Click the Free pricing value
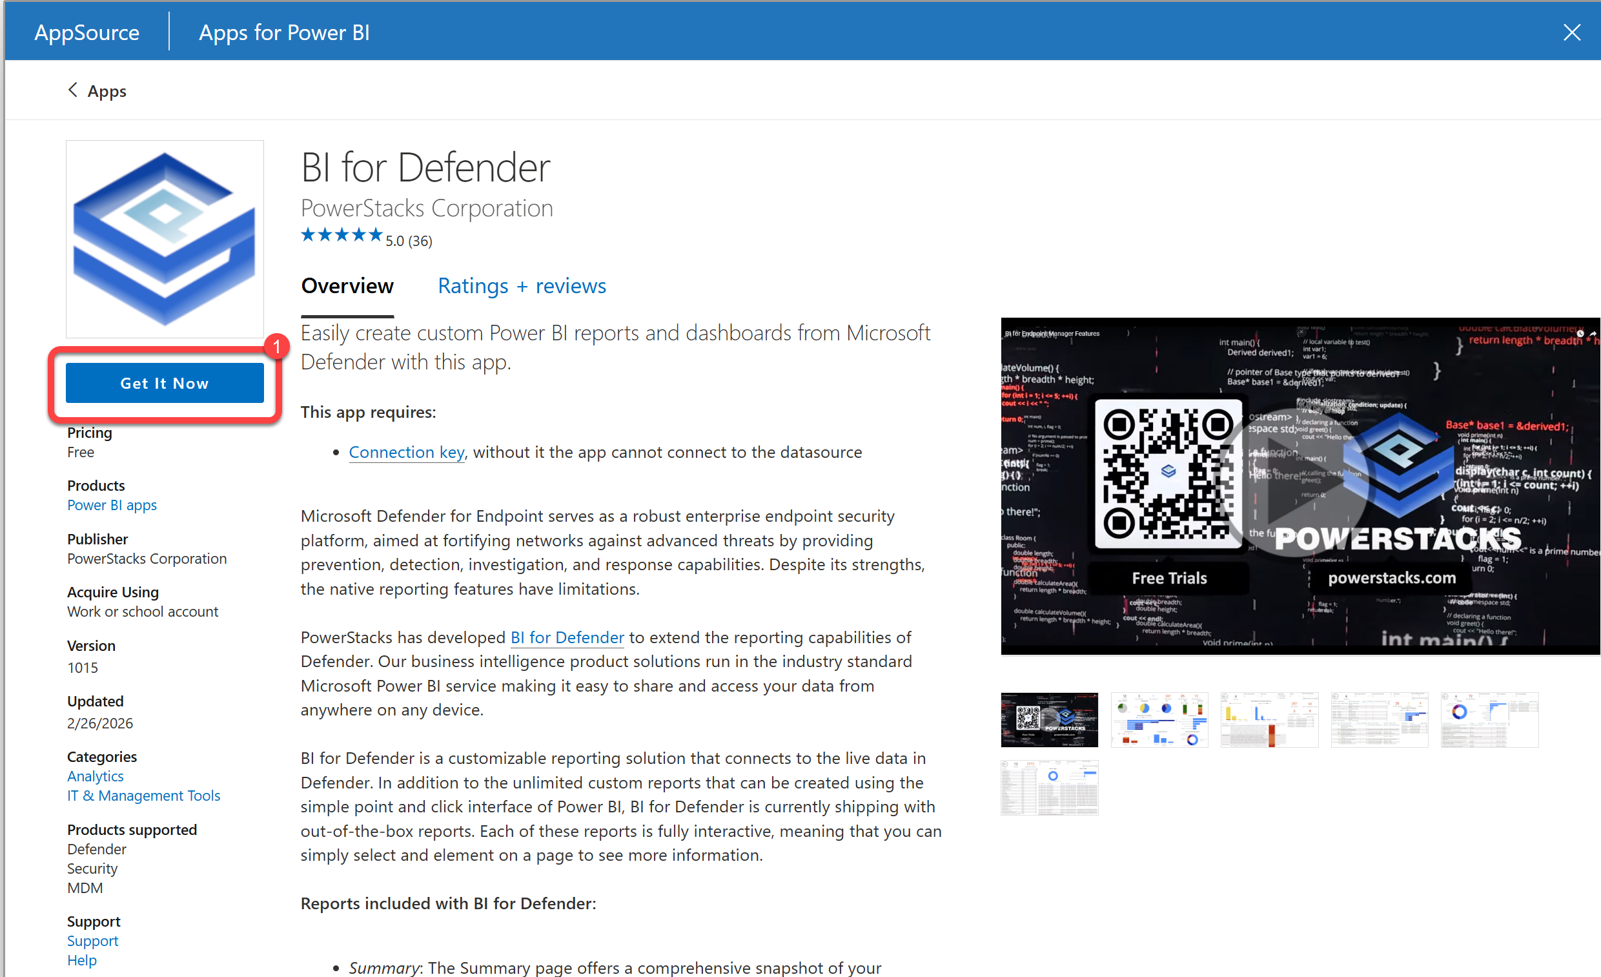The height and width of the screenshot is (977, 1601). point(81,452)
